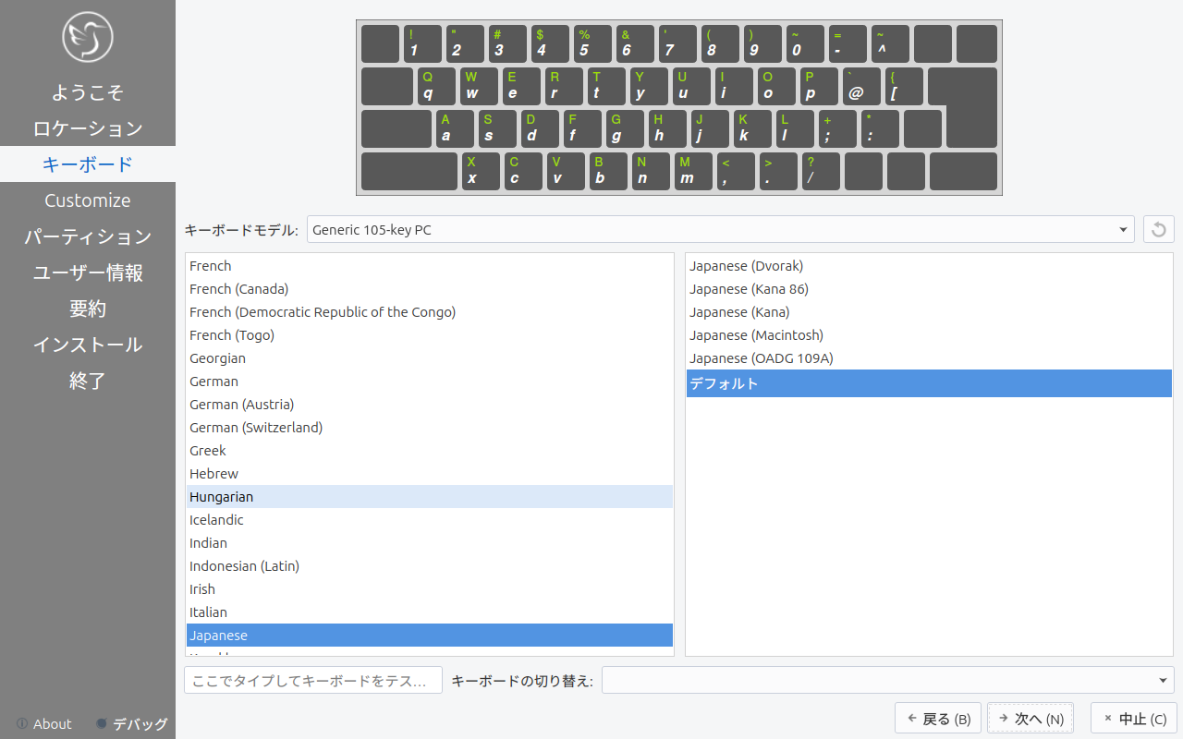Select the German (Austria) layout
Viewport: 1183px width, 739px height.
click(430, 405)
